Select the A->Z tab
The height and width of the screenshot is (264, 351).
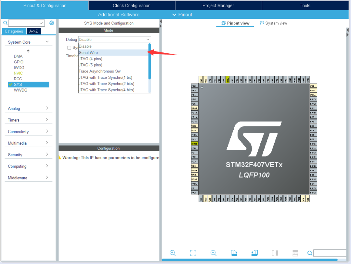pos(33,31)
